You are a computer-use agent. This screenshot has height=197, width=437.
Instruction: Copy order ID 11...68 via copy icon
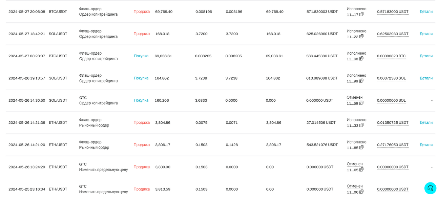point(361,59)
